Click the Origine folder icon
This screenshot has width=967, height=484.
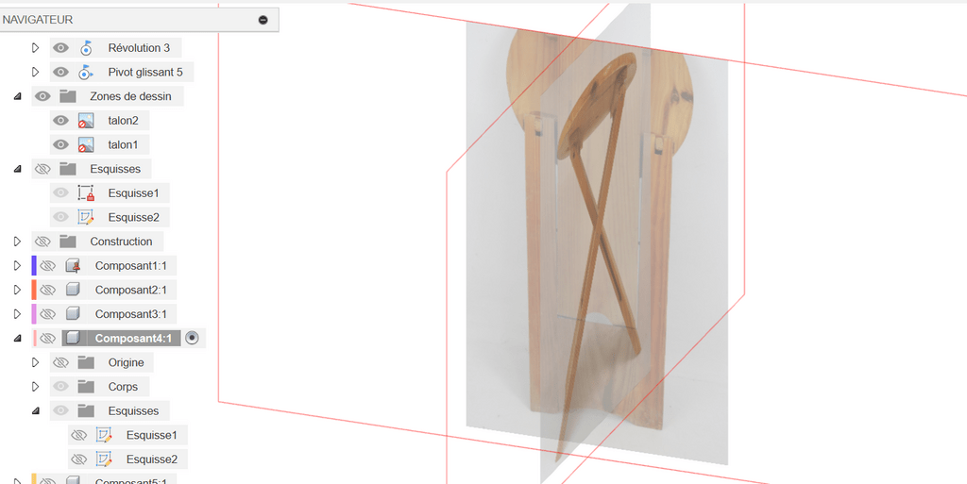[86, 362]
